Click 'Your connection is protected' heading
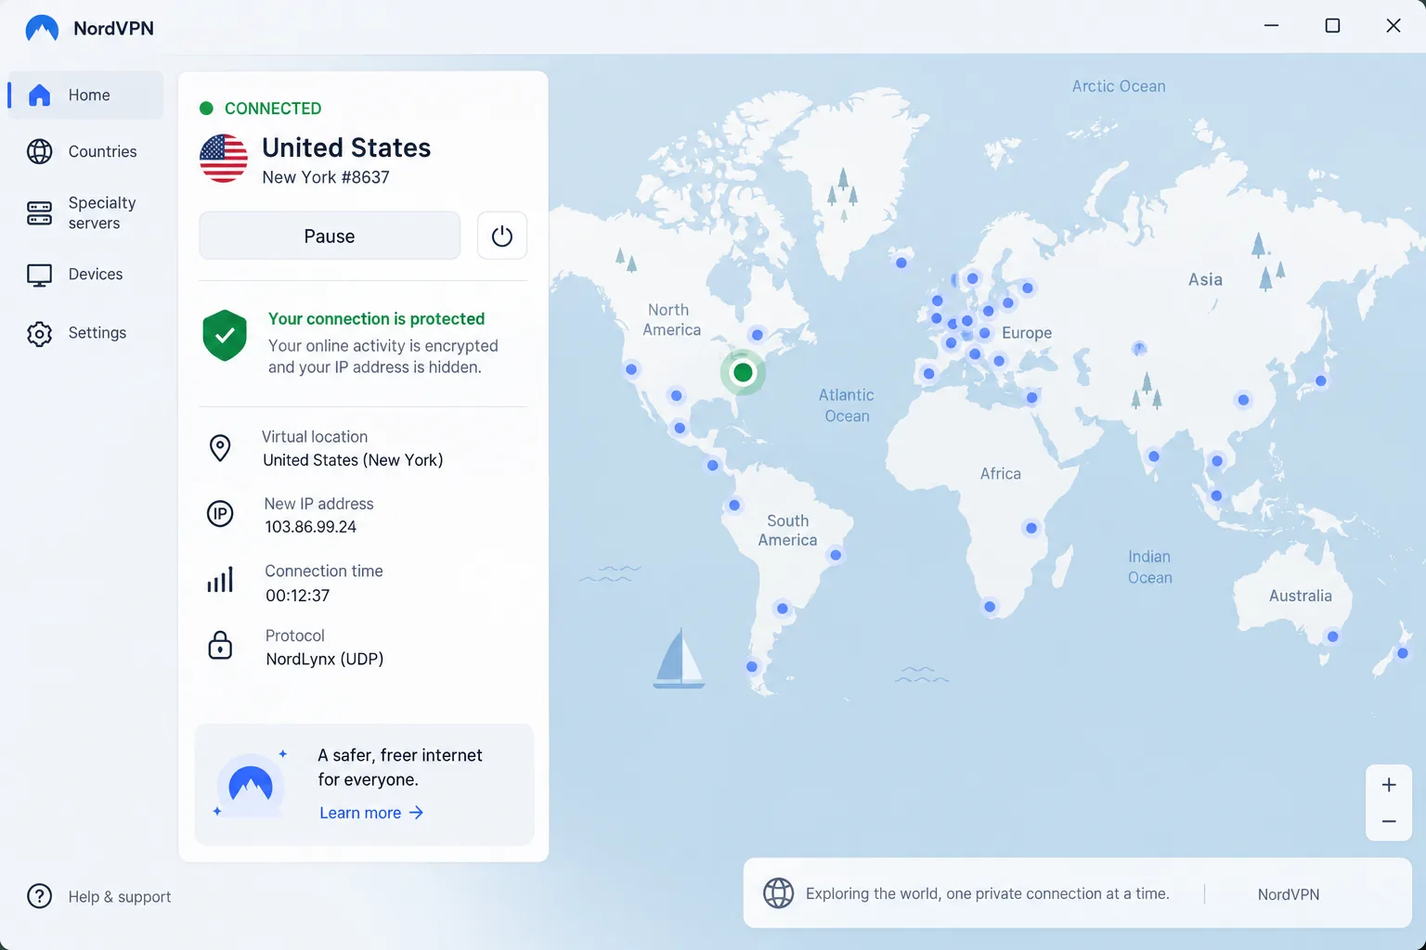1426x950 pixels. click(376, 319)
